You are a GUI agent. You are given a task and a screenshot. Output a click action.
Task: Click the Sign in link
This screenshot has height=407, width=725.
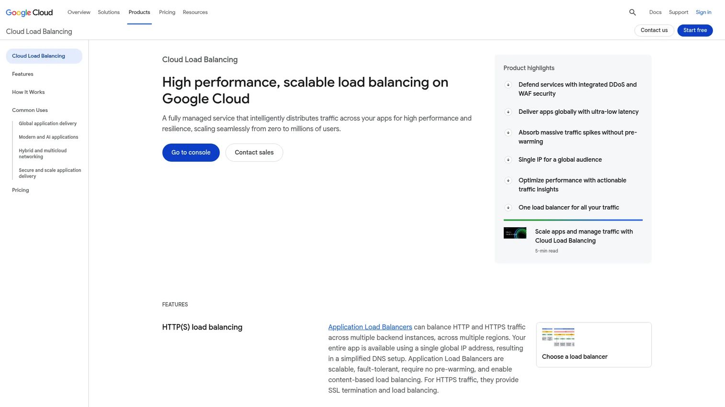703,12
